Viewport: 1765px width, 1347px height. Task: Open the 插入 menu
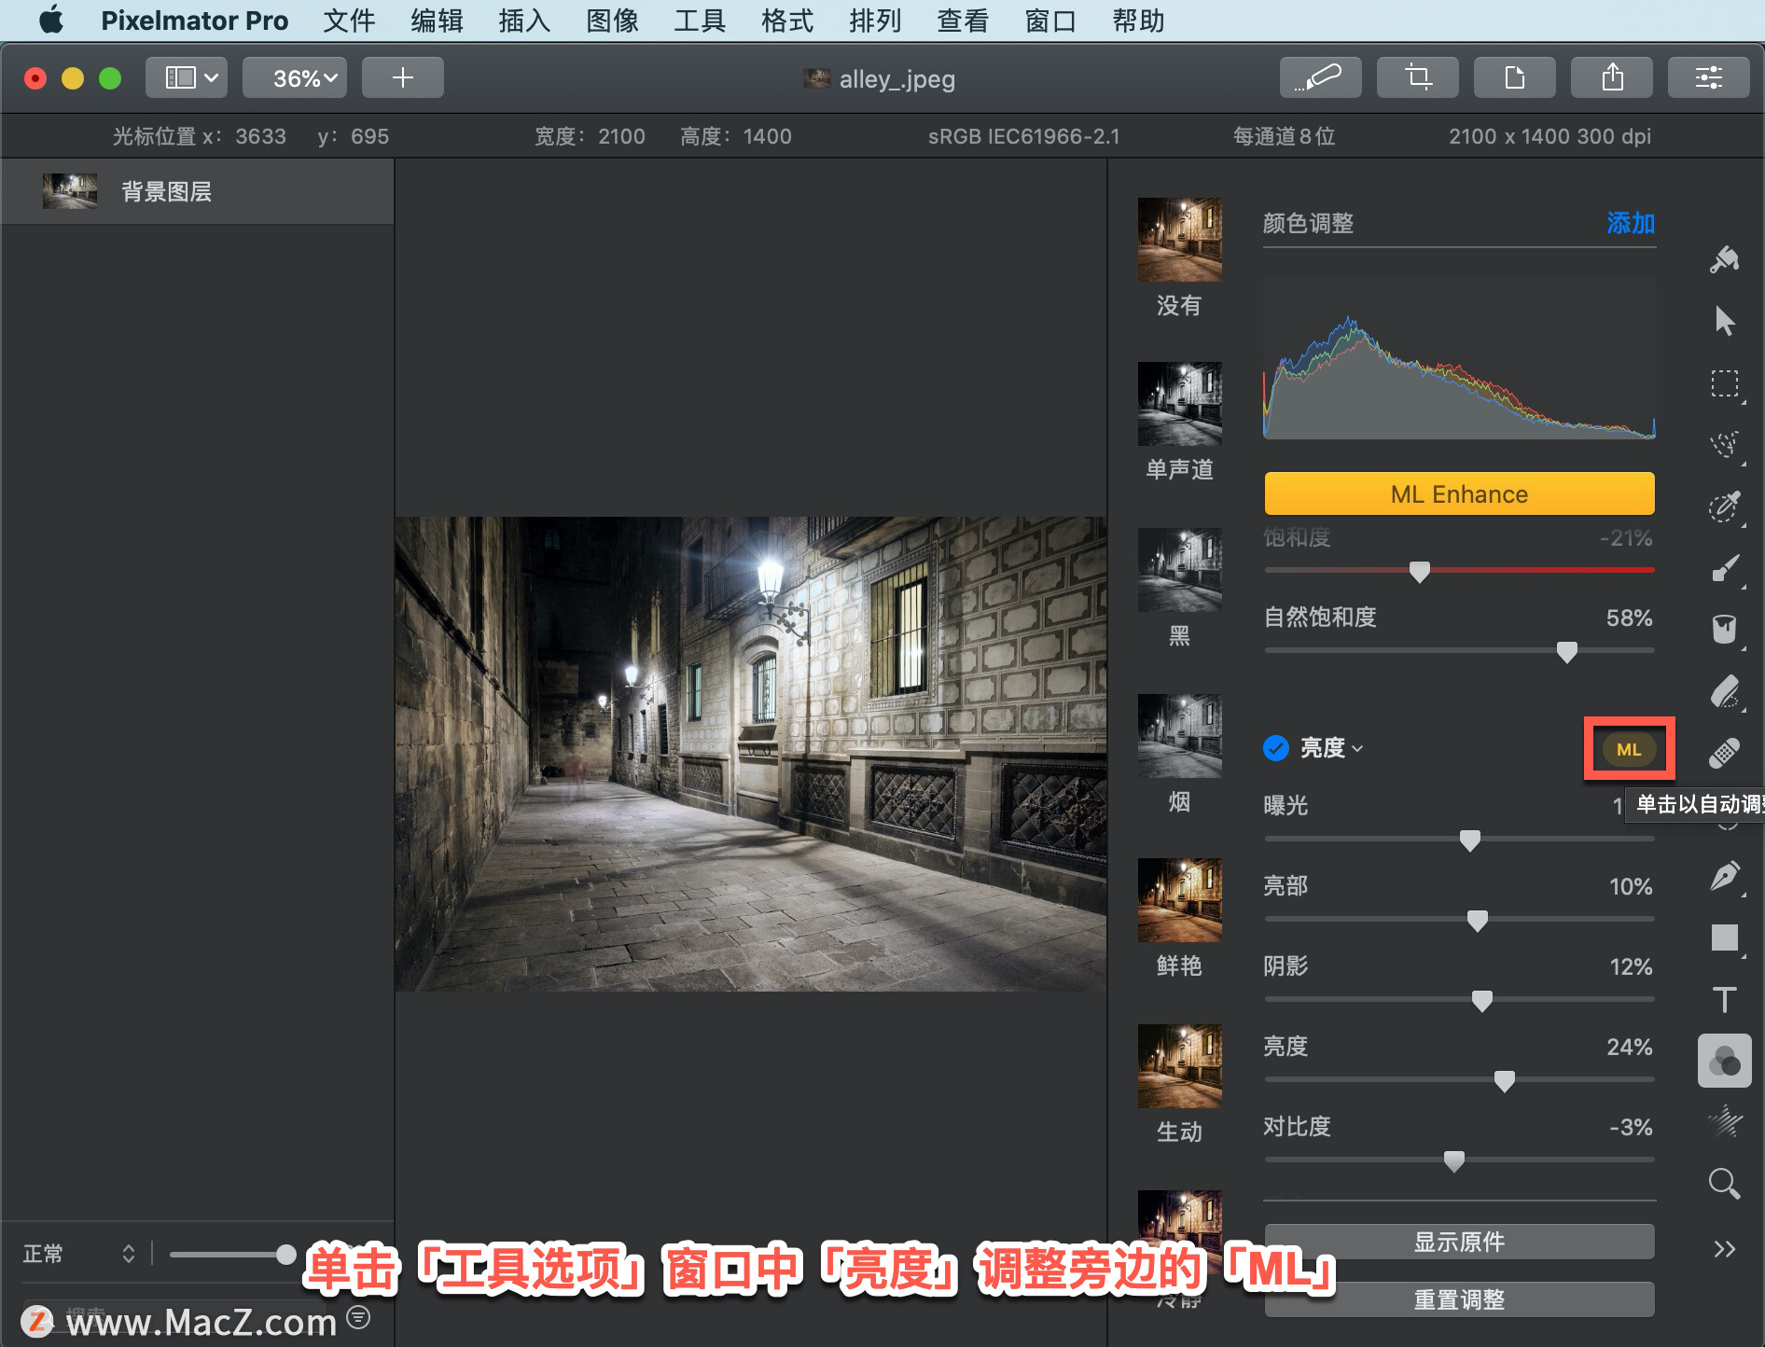click(524, 21)
